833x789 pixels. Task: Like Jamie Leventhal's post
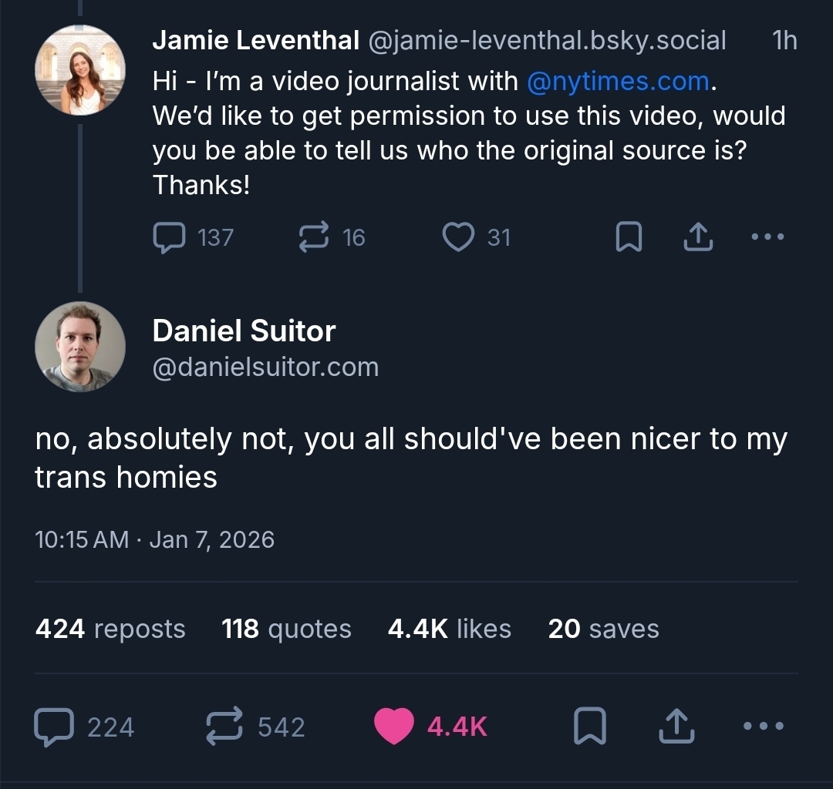(x=458, y=237)
